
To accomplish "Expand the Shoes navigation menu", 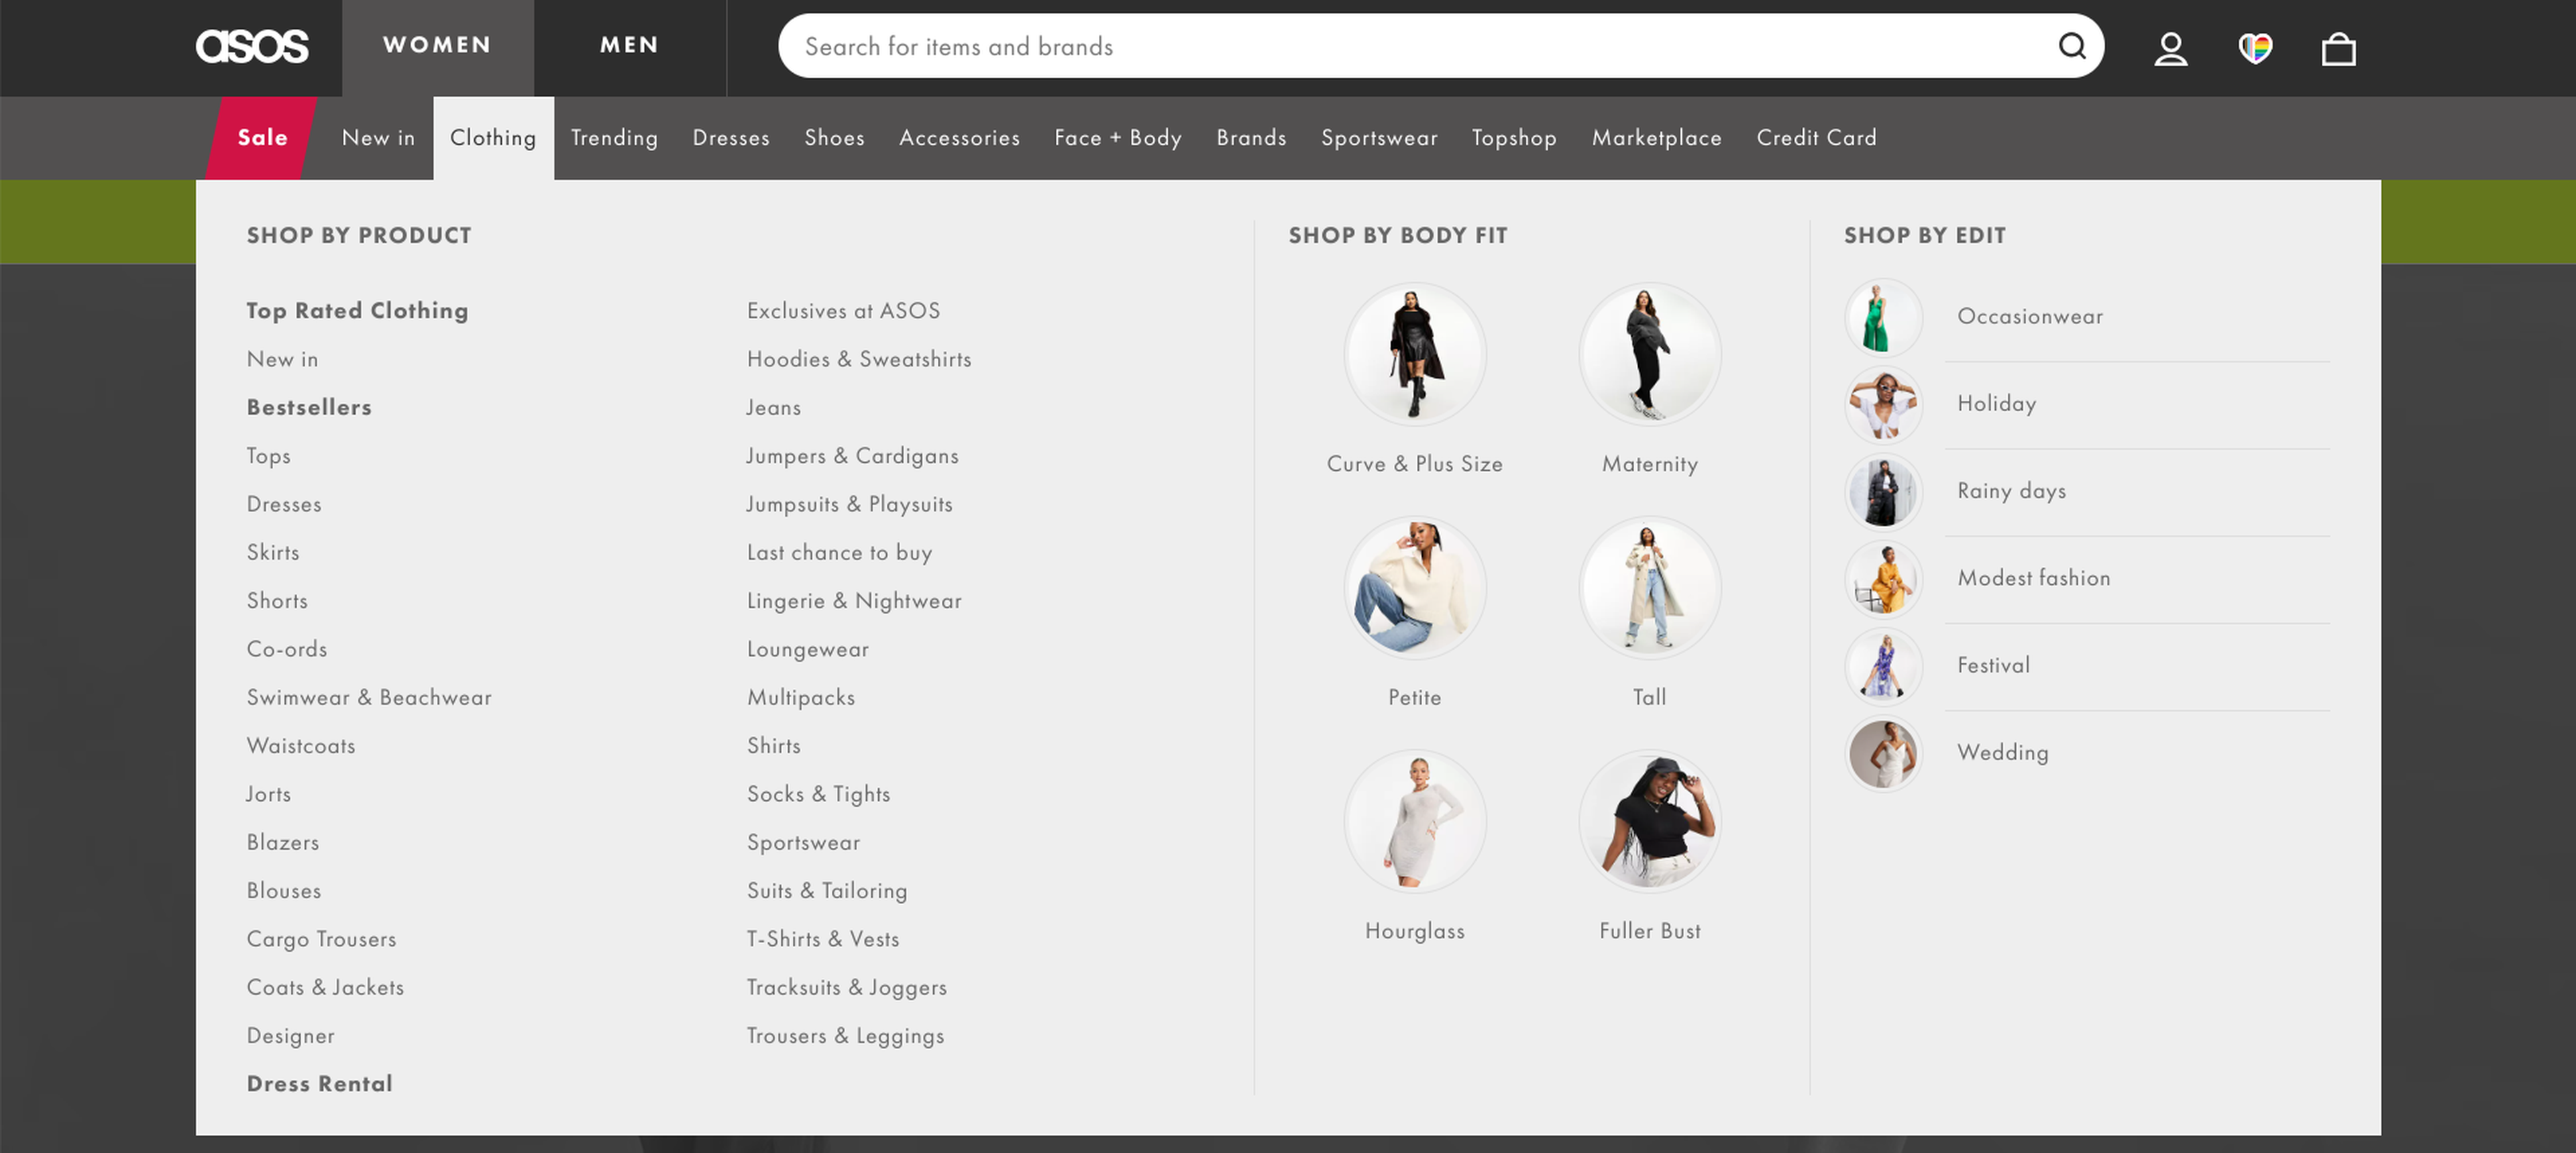I will coord(834,138).
